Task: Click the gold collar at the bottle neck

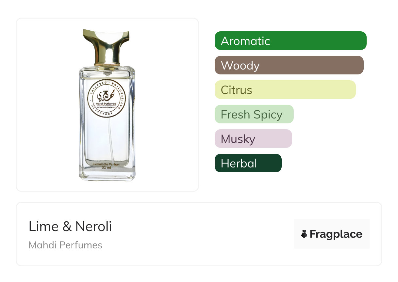Action: (x=107, y=63)
